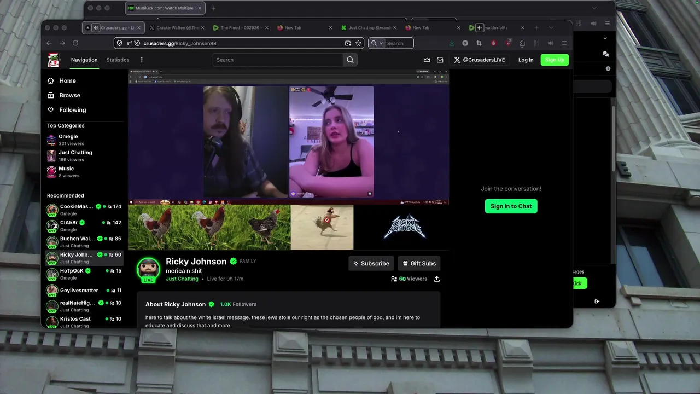Click the Gift Subs button
Image resolution: width=700 pixels, height=394 pixels.
419,263
